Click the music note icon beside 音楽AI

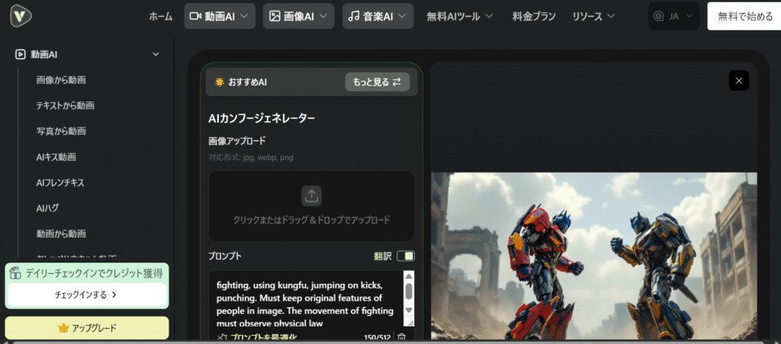[x=354, y=17]
